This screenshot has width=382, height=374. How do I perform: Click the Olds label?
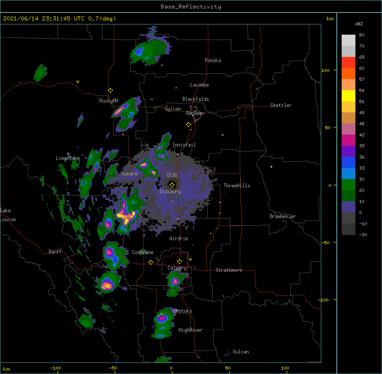point(172,175)
